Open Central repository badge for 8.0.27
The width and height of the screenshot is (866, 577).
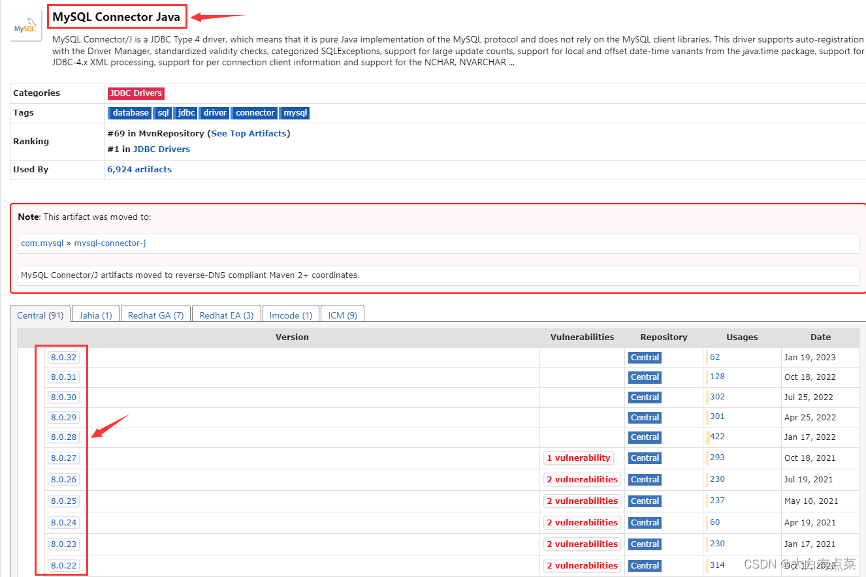point(645,458)
